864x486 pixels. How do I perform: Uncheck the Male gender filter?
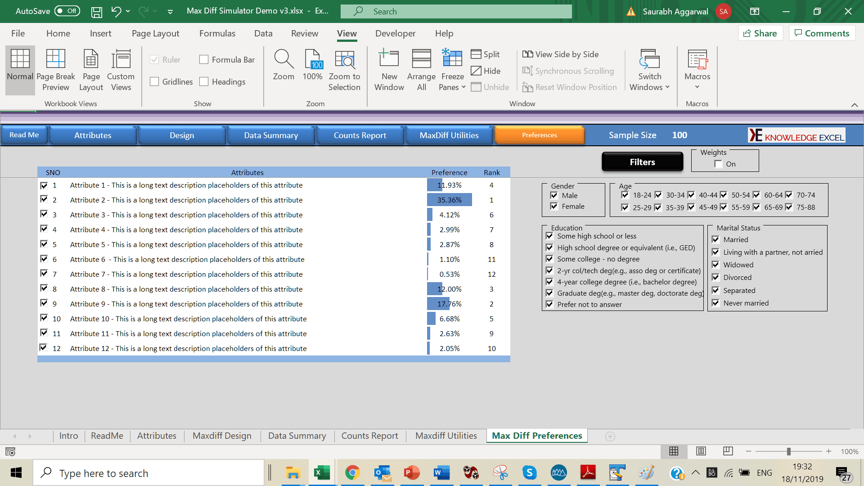coord(554,195)
